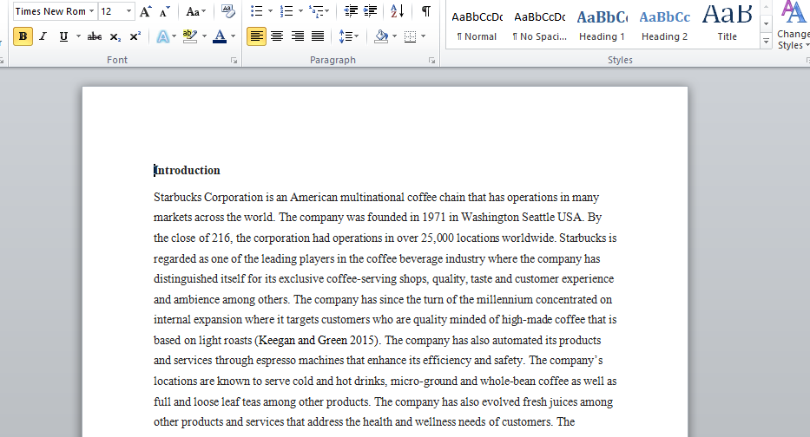Click the citation 'Keegan and Green 2015'
This screenshot has height=437, width=810.
[319, 341]
